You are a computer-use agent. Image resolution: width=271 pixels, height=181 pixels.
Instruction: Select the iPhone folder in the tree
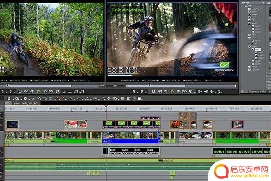pyautogui.click(x=255, y=14)
